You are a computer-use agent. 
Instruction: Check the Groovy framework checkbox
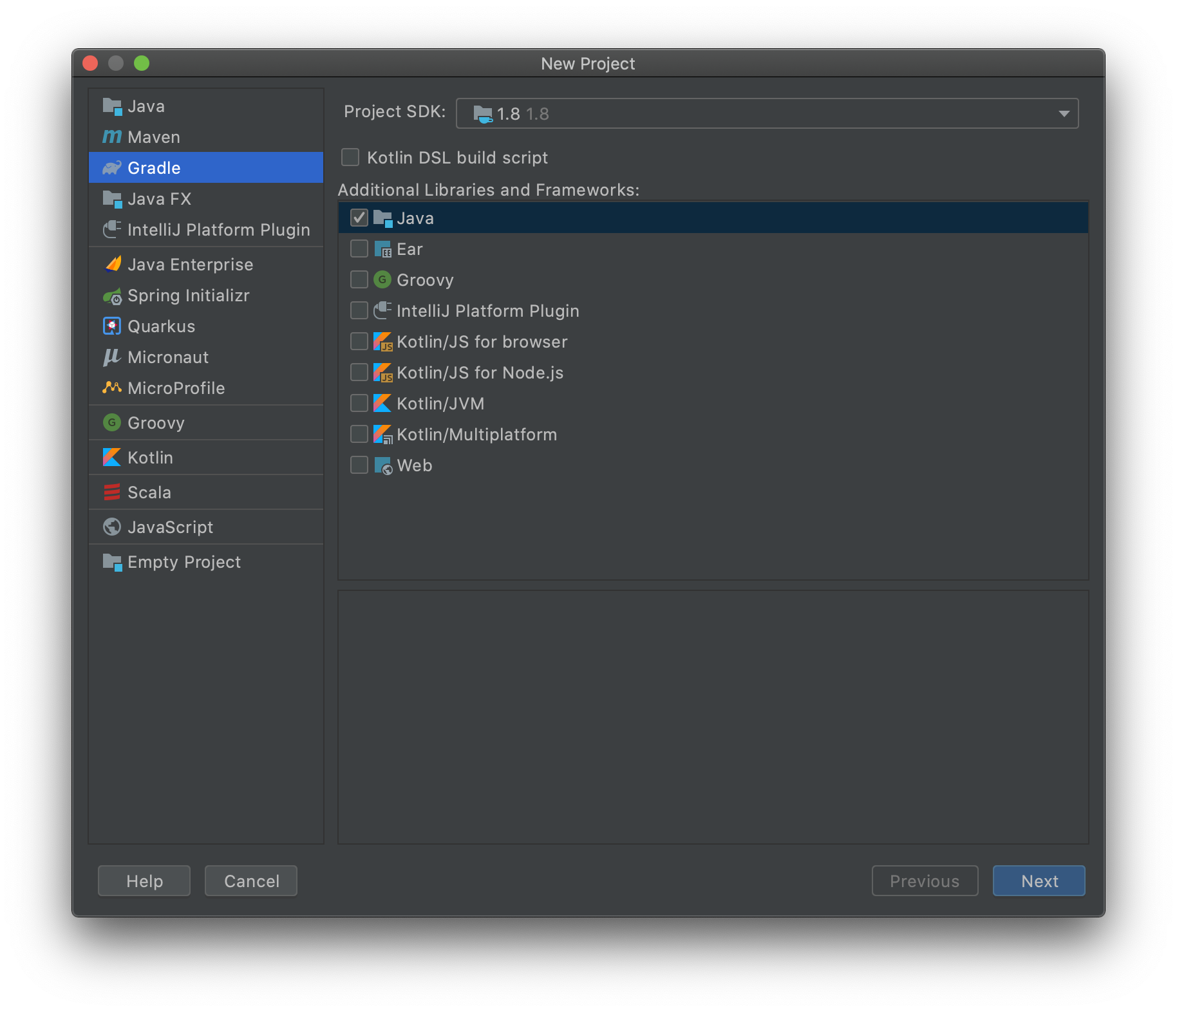tap(359, 279)
